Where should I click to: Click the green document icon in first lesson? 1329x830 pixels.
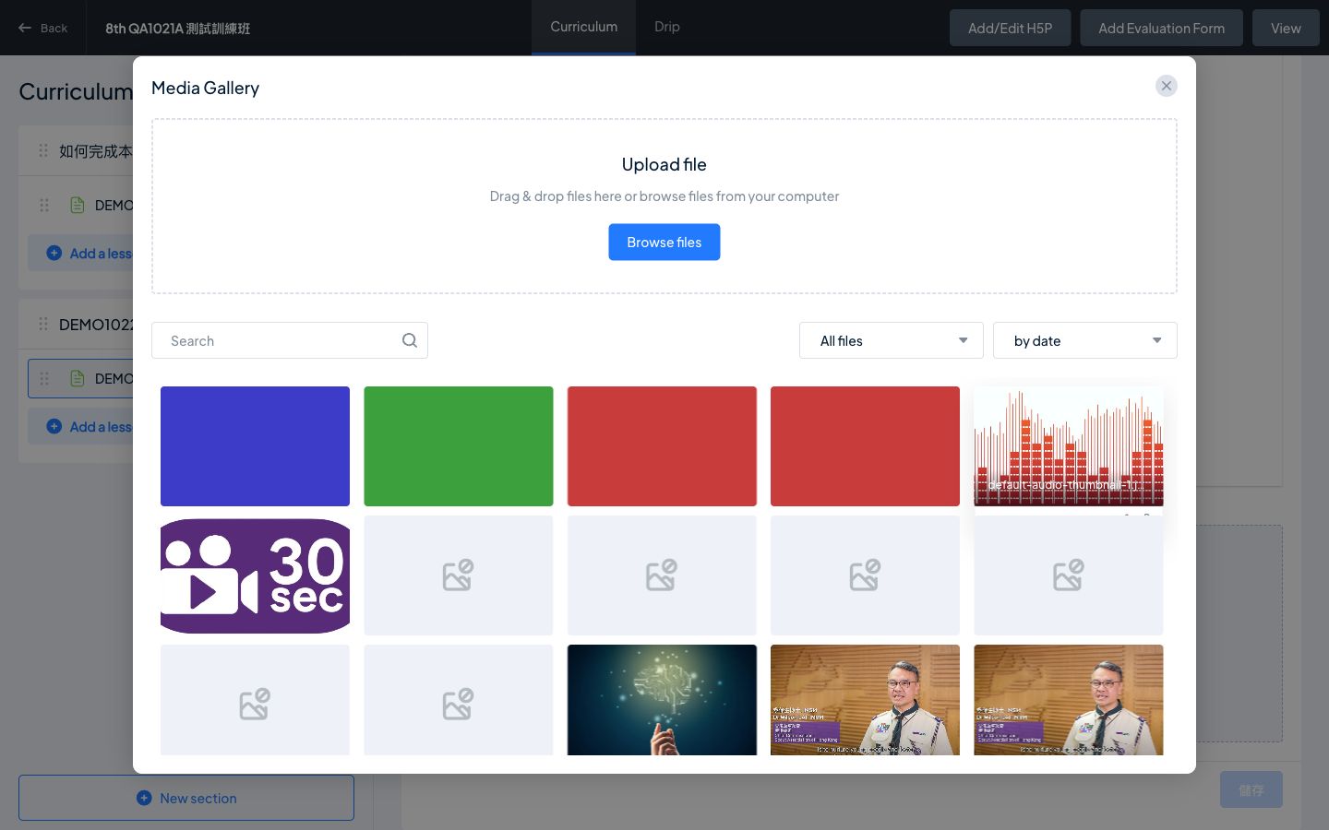point(78,205)
